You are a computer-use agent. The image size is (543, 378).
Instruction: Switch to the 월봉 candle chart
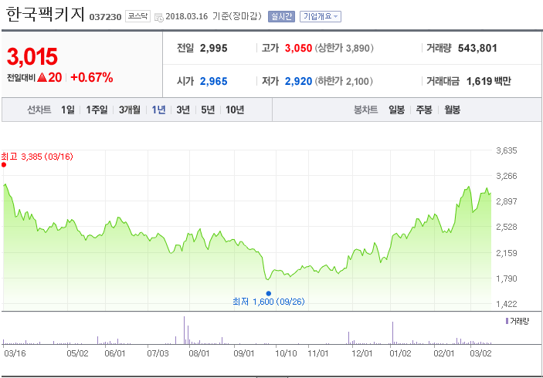453,110
